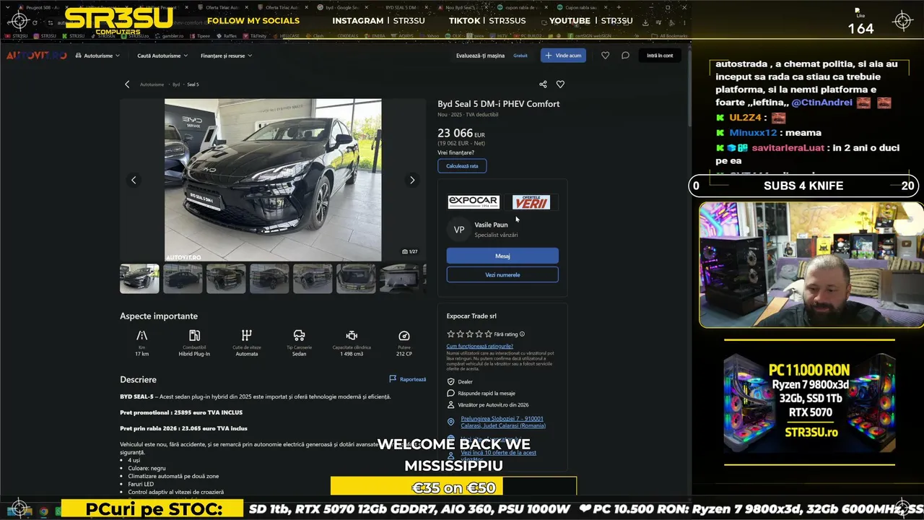The width and height of the screenshot is (924, 520).
Task: Open the 1/27 photo counter
Action: coord(410,251)
